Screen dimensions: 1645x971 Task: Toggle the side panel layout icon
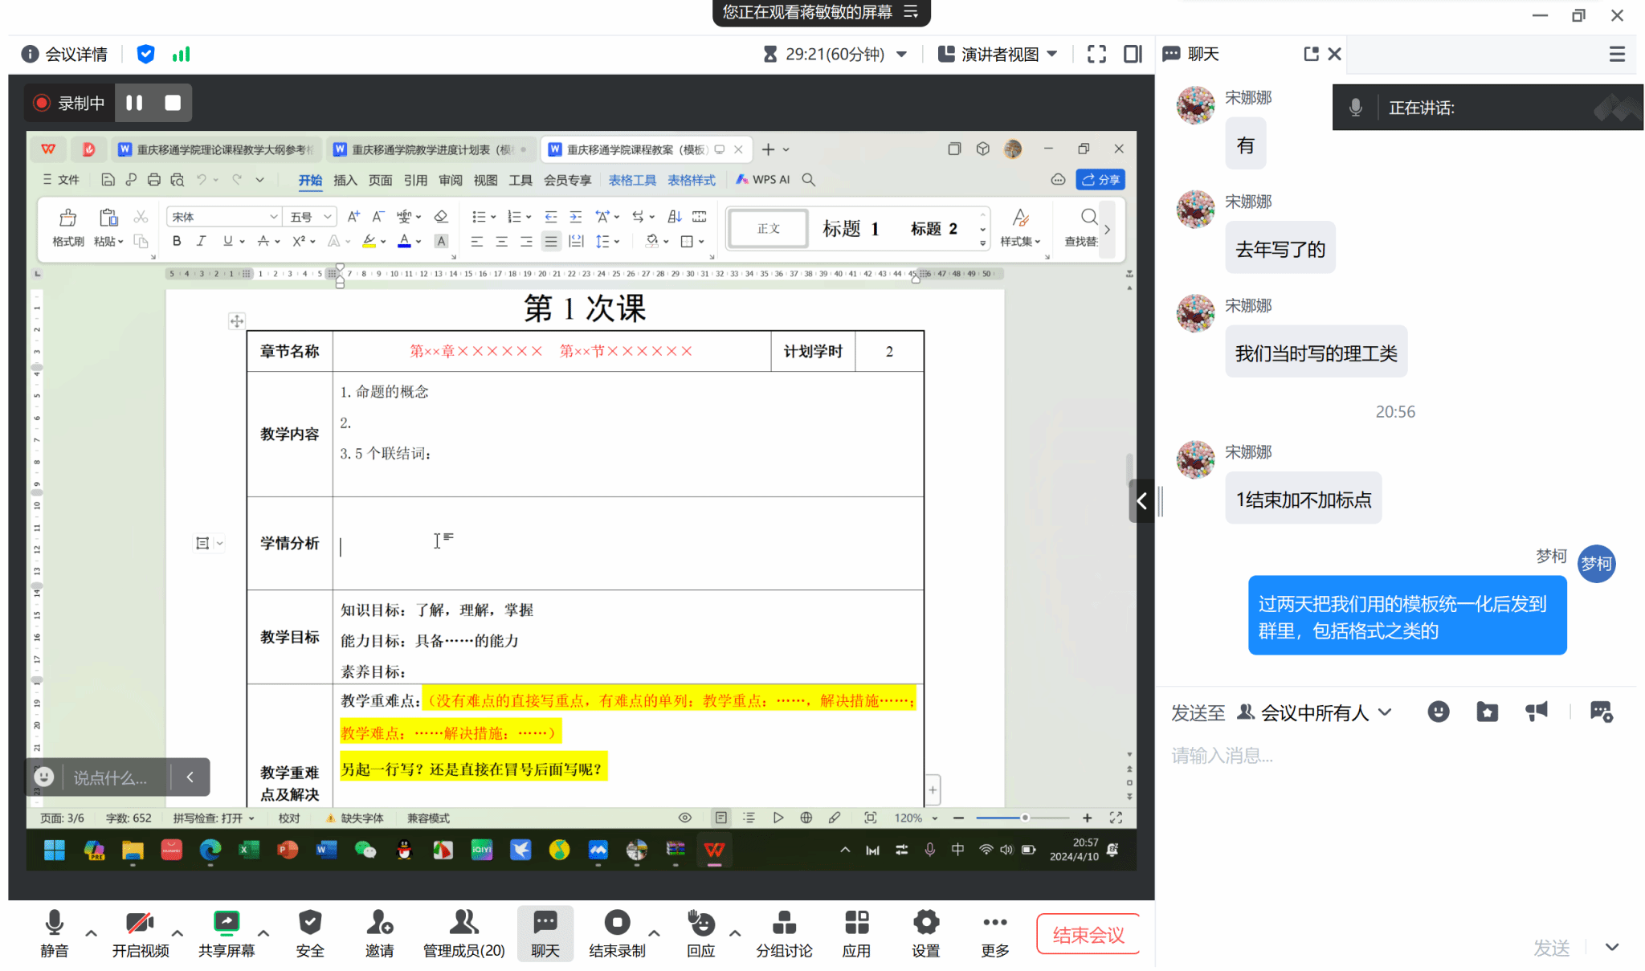click(1133, 54)
